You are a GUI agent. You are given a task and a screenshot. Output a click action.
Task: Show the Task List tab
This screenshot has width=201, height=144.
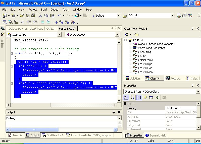tap(15, 135)
